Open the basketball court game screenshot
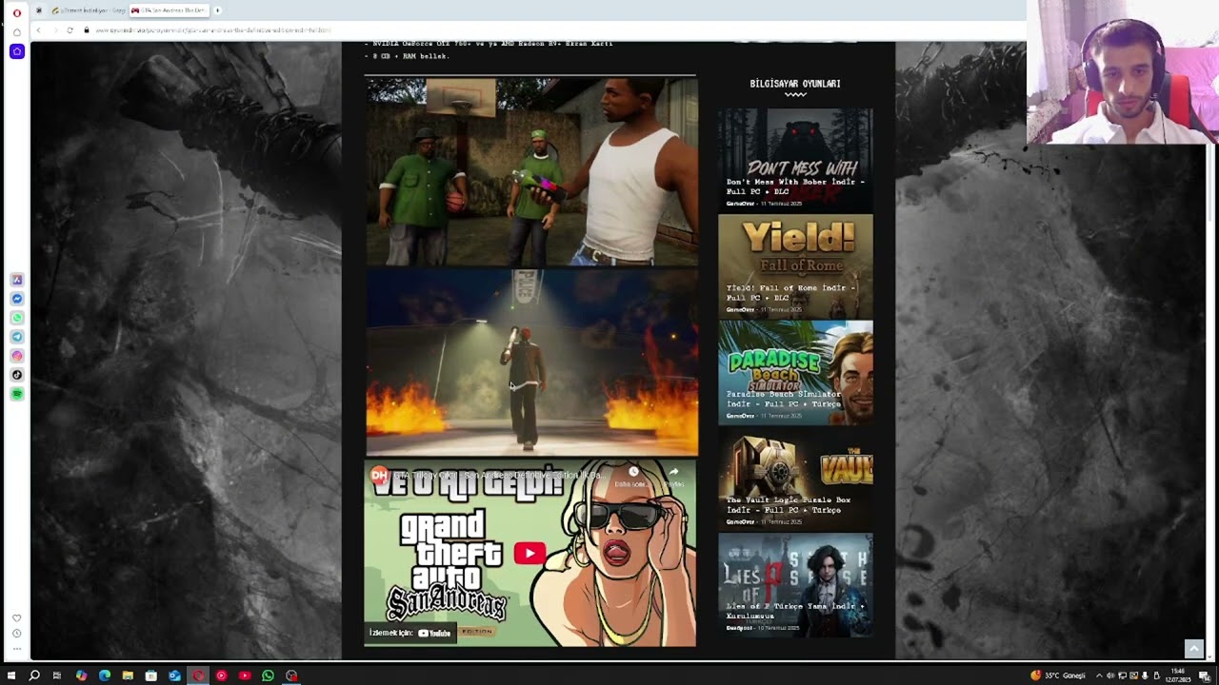 point(531,171)
